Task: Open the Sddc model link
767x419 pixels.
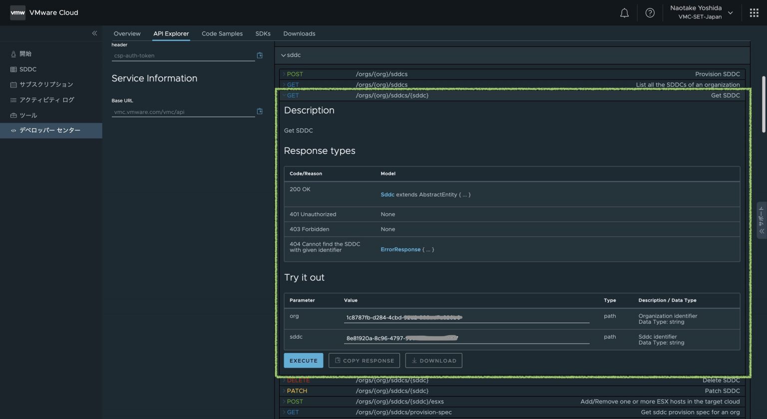Action: (x=387, y=194)
